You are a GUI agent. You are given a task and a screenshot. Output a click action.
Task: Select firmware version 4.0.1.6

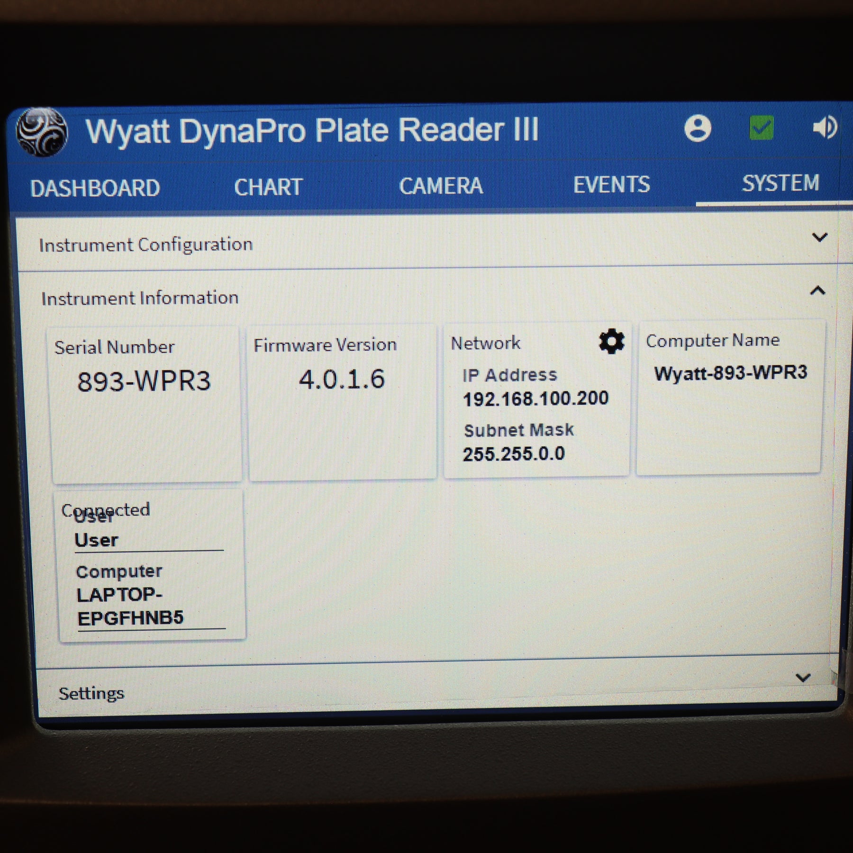(342, 380)
